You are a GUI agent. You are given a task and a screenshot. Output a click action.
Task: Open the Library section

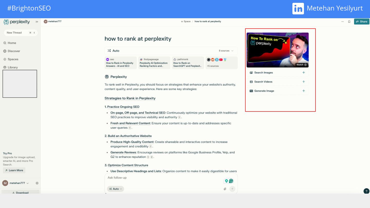pyautogui.click(x=11, y=67)
